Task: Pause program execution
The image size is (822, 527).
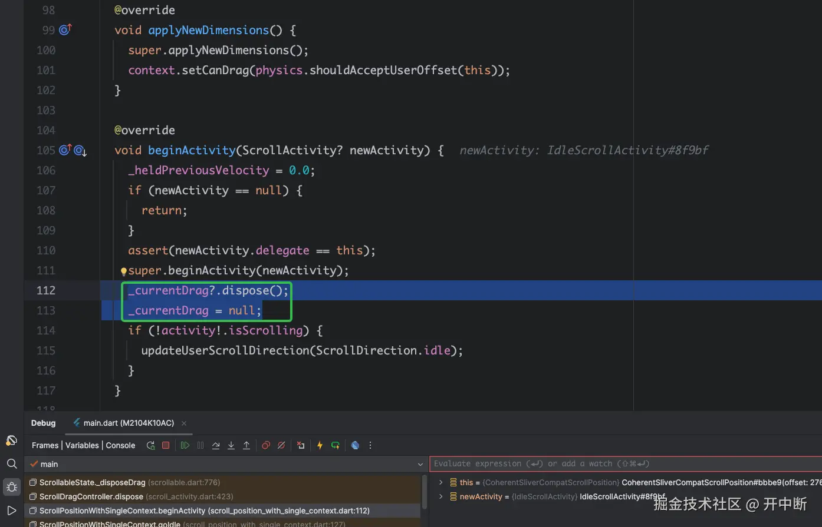Action: (x=200, y=446)
